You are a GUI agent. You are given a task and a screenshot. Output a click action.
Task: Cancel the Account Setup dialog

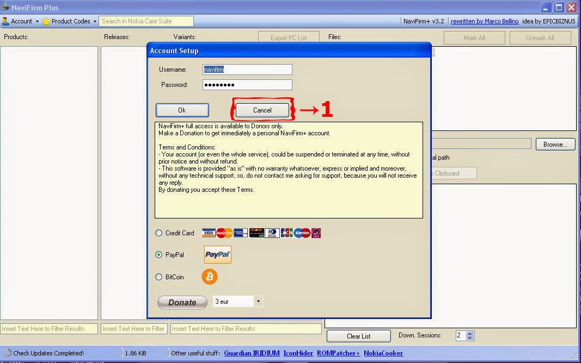pyautogui.click(x=262, y=110)
